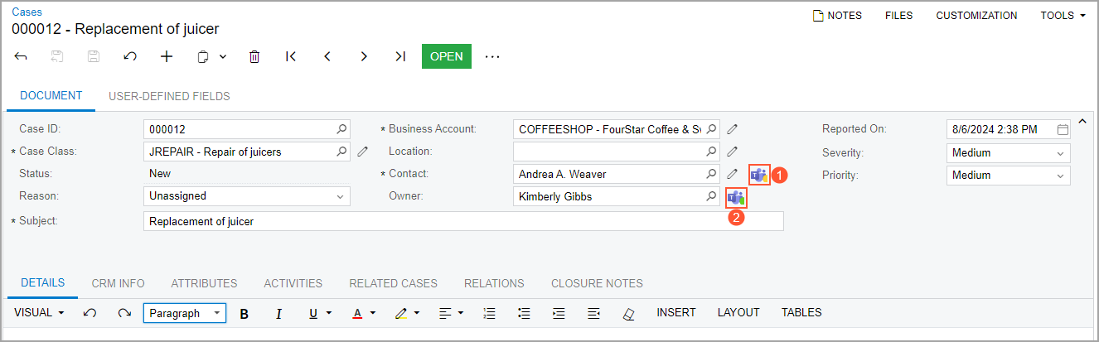Go to the next case record
Image resolution: width=1099 pixels, height=342 pixels.
(364, 56)
